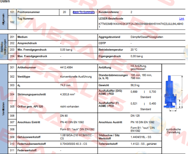Click the Kundenreferenz value 2
The width and height of the screenshot is (188, 154).
point(131,12)
